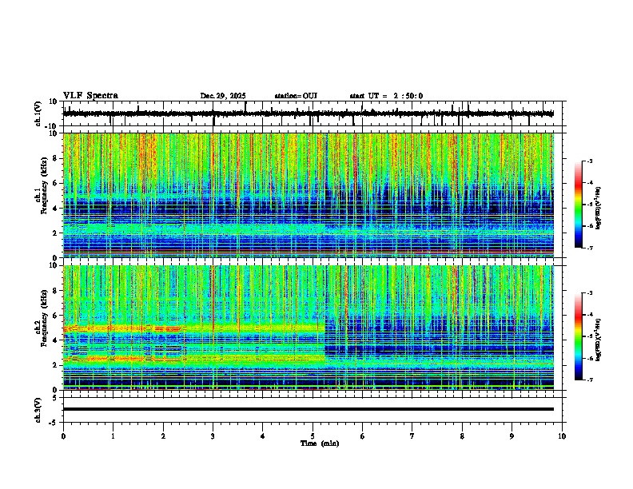Click the Time axis tick label 0
633x489 pixels.
point(63,436)
